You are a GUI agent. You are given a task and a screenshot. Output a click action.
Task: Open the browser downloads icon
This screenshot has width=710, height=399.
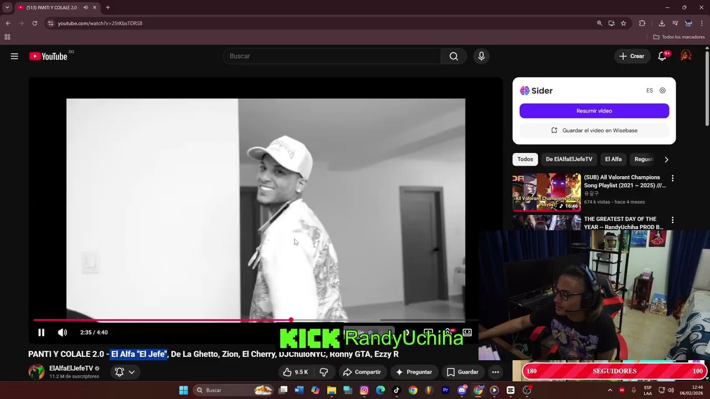[662, 23]
